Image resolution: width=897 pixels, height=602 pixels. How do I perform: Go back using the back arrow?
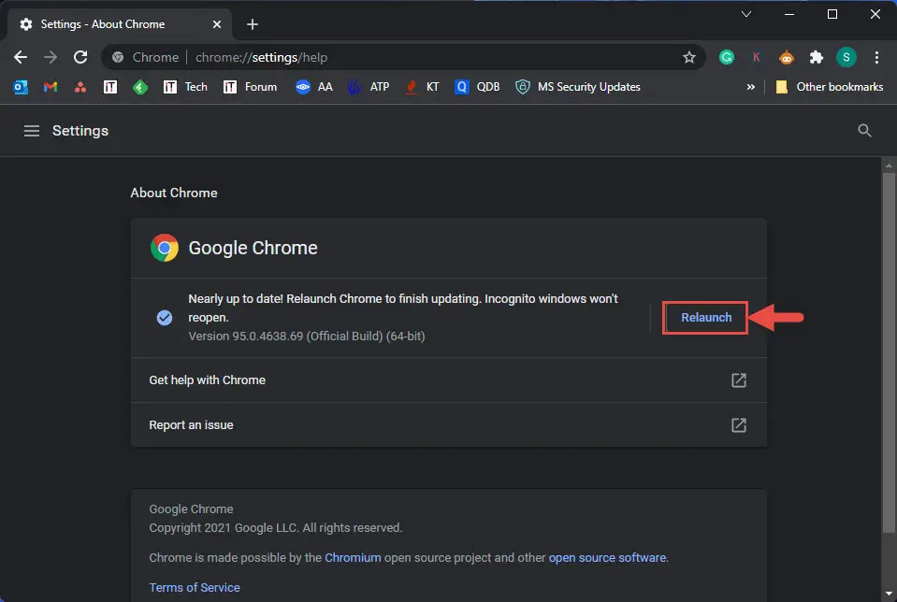[x=21, y=57]
